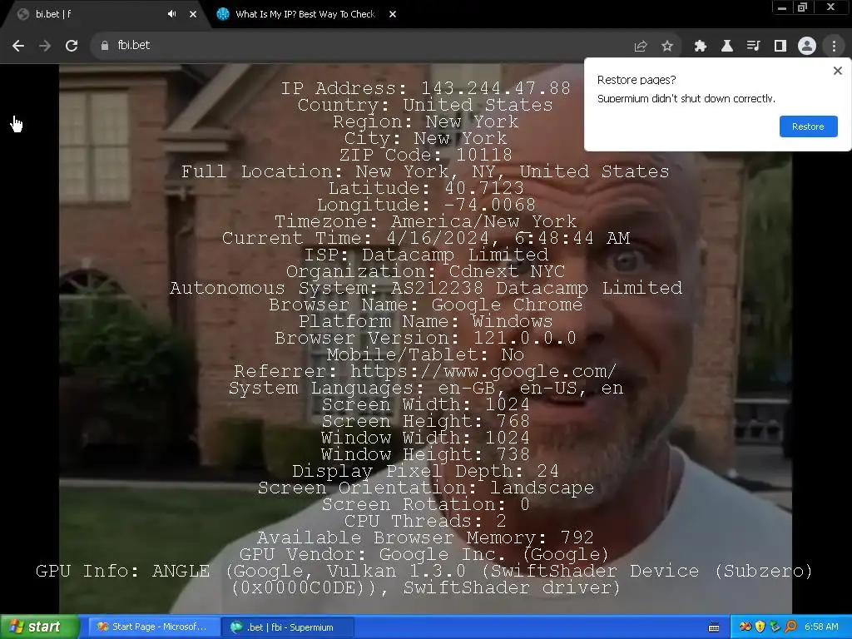852x639 pixels.
Task: Switch to What Is My IP tab
Action: [305, 14]
